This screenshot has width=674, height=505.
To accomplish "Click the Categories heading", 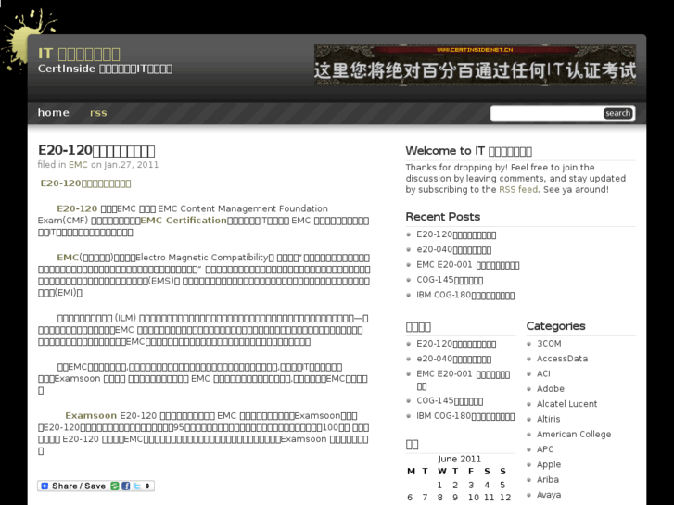I will [x=555, y=326].
